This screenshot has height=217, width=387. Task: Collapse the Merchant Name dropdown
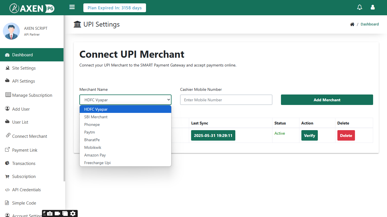[x=125, y=100]
